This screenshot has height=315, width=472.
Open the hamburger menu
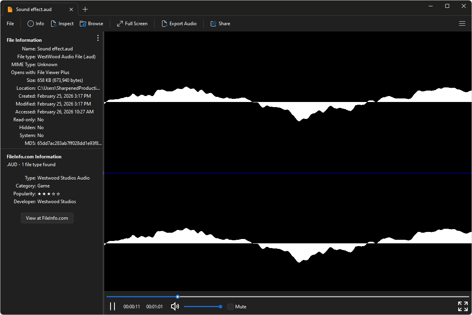462,24
